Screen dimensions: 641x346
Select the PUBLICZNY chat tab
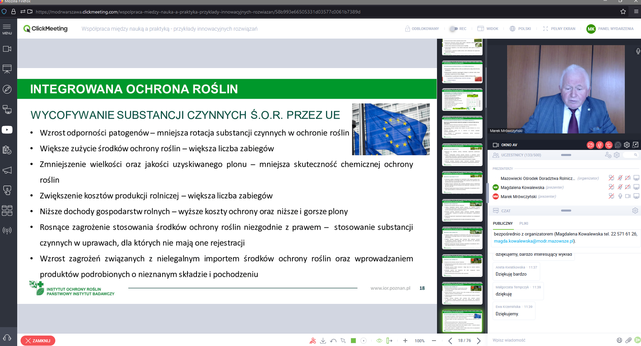tap(503, 223)
